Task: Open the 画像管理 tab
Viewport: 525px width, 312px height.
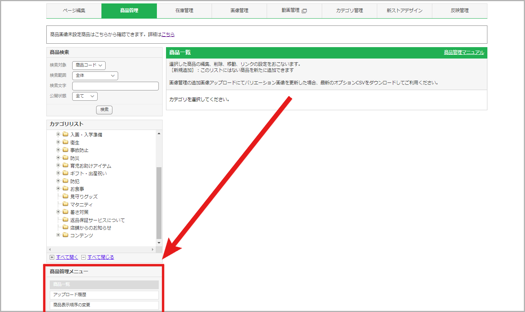Action: [239, 11]
